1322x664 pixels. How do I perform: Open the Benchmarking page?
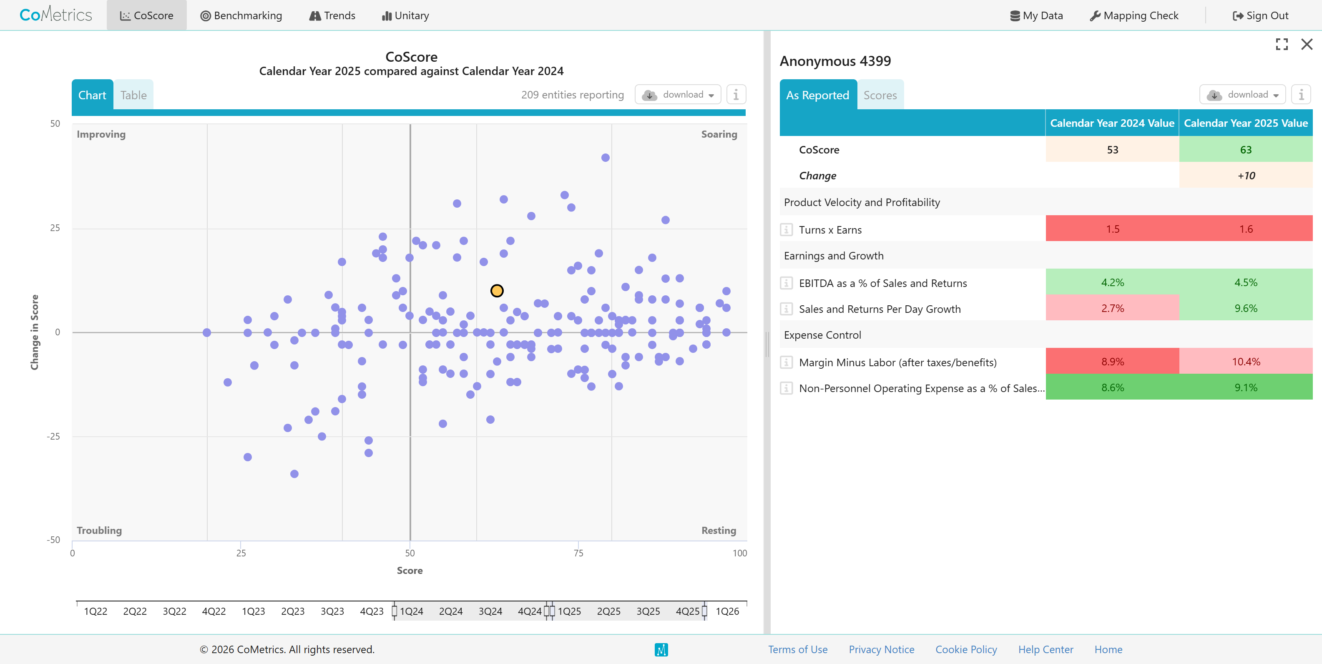(241, 15)
